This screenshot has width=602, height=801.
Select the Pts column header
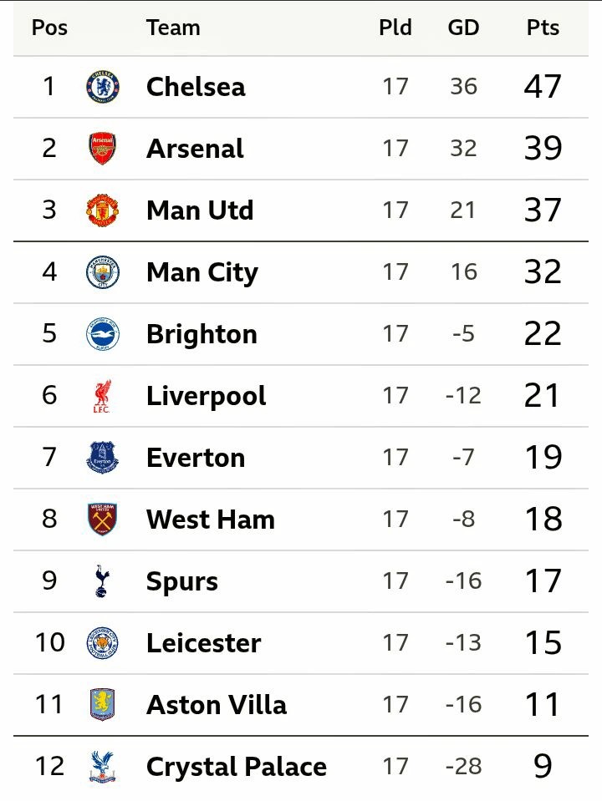[543, 28]
